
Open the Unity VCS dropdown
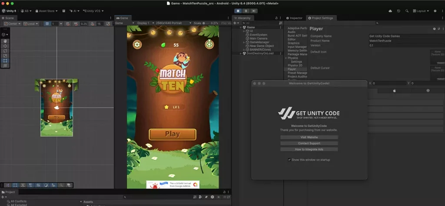point(93,11)
